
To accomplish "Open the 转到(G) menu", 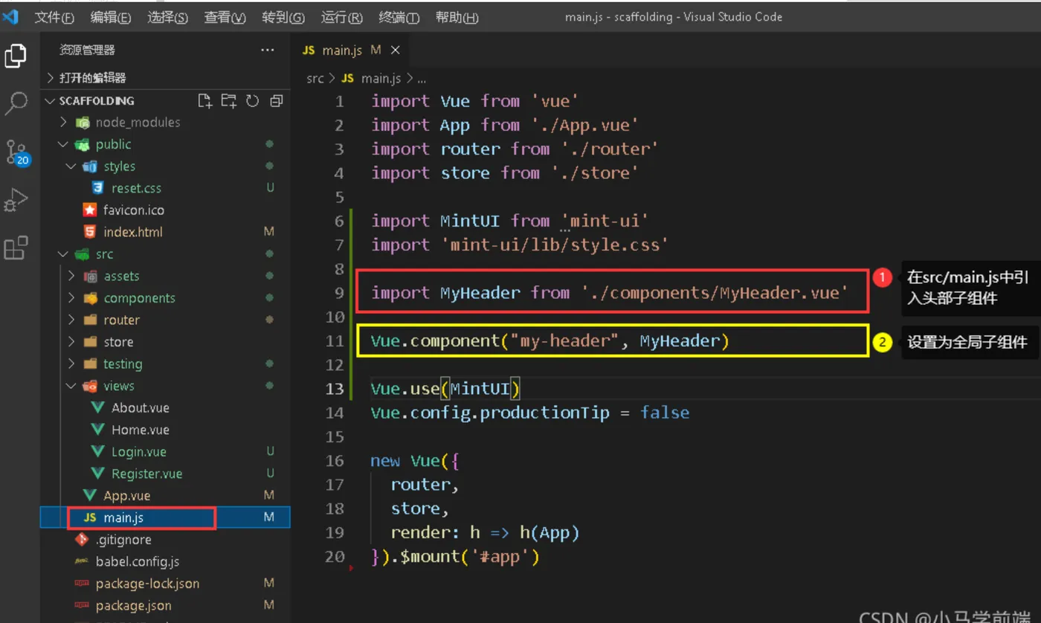I will point(283,17).
